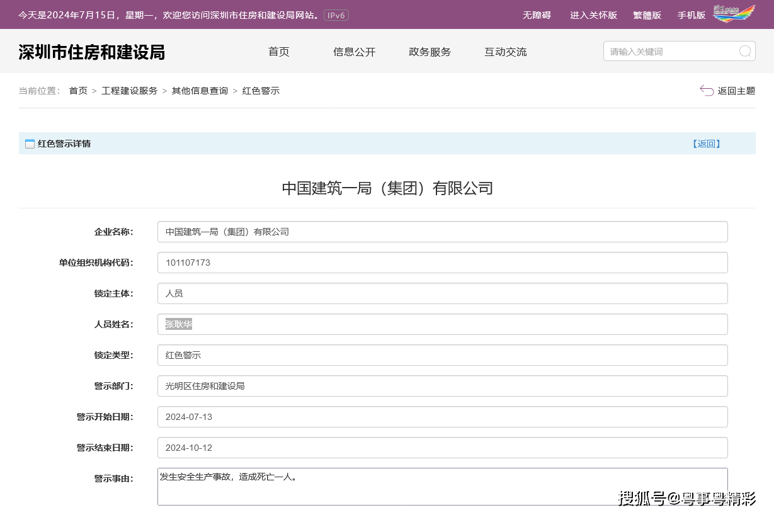Screen dimensions: 774x515
Task: Click the 警示事由 text area
Action: pos(443,487)
